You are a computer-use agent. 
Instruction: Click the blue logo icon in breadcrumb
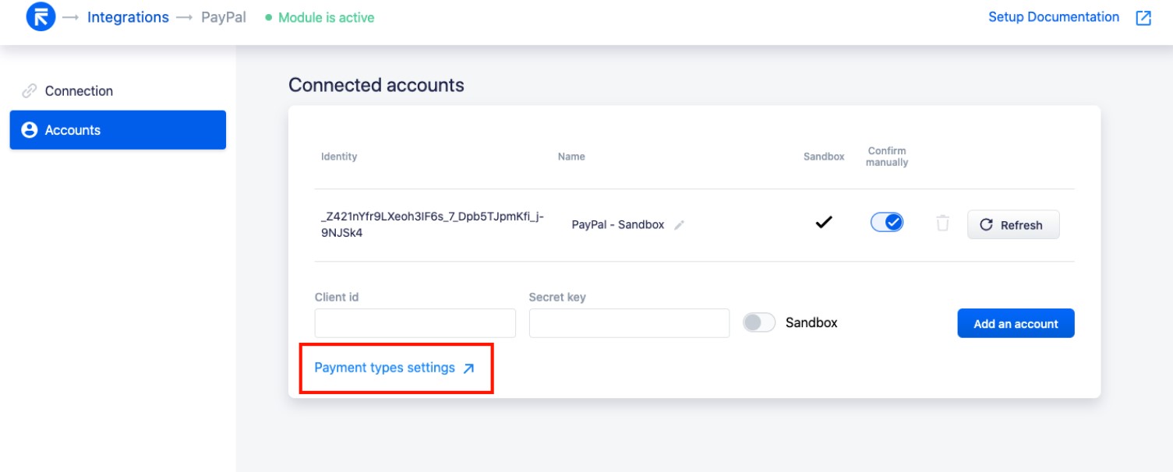tap(41, 17)
